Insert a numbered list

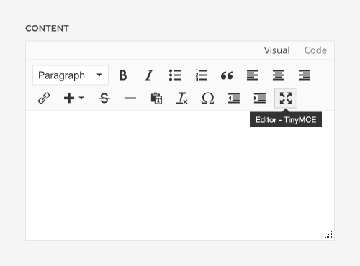(201, 75)
